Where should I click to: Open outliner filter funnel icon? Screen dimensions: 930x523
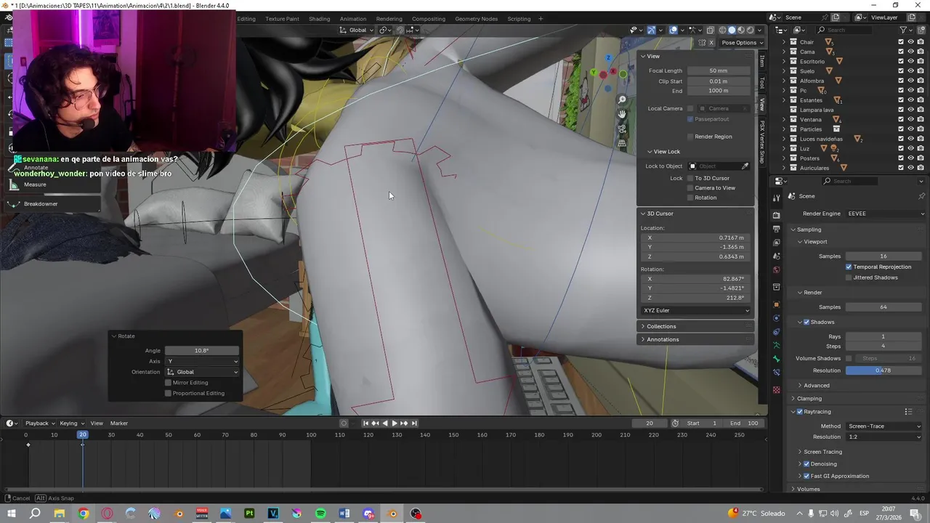[904, 30]
